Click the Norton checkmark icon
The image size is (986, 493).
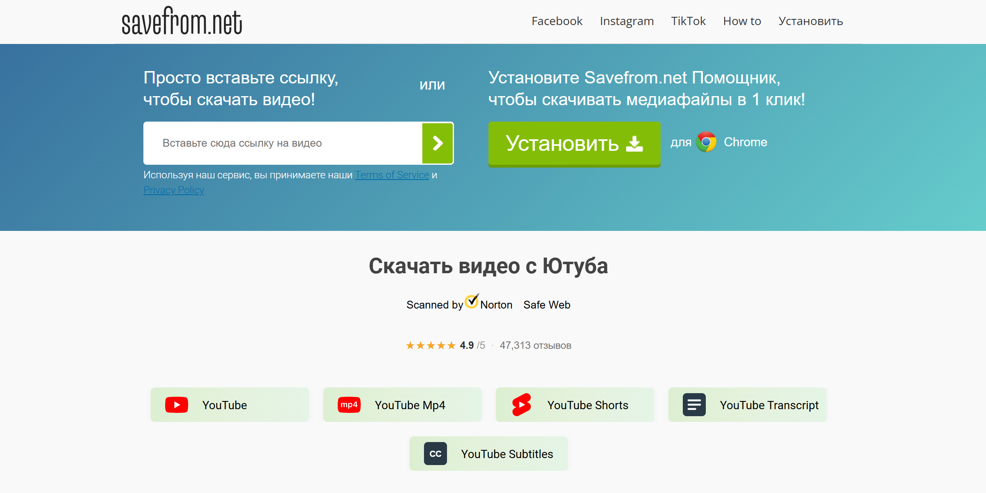click(472, 301)
